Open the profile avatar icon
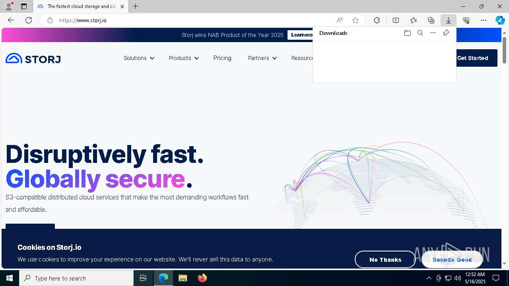The height and width of the screenshot is (286, 509). pos(9,6)
